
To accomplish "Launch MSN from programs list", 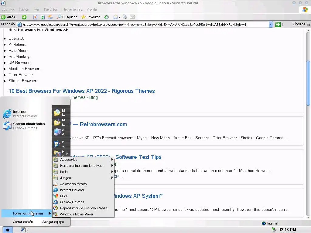I will (83, 196).
